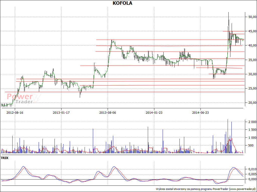Screen dimensions: 257x192
Task: Click the 2 000 volume axis label
Action: [x=252, y=122]
